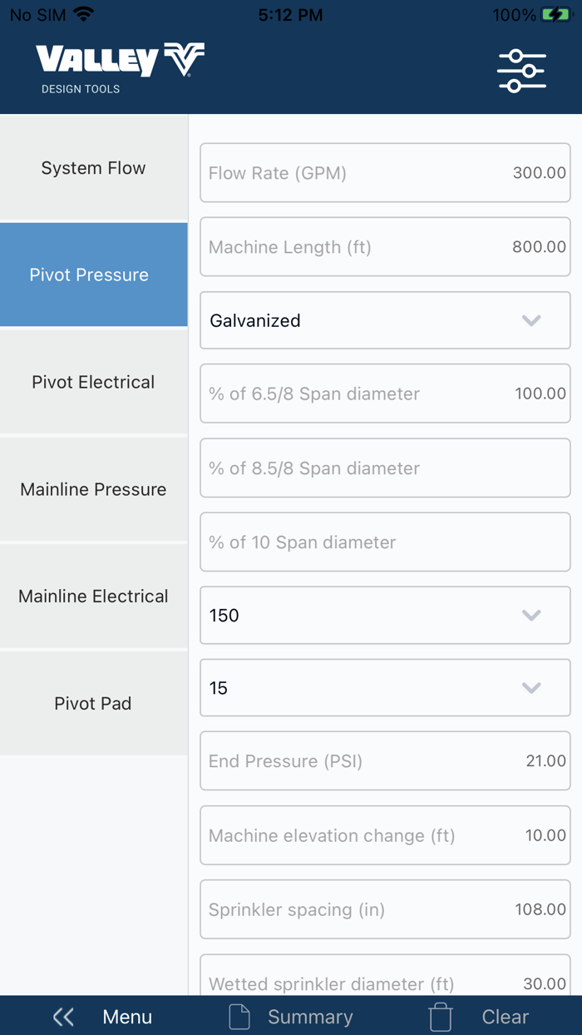Click the End Pressure PSI field
The width and height of the screenshot is (582, 1035).
click(384, 760)
